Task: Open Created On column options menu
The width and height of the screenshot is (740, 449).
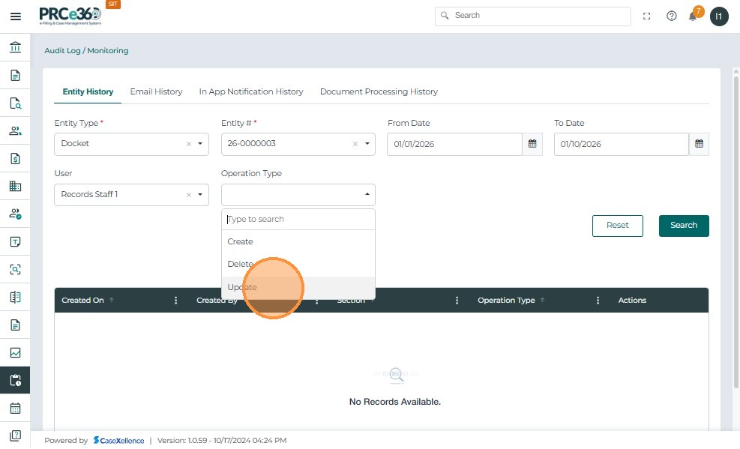Action: click(176, 301)
